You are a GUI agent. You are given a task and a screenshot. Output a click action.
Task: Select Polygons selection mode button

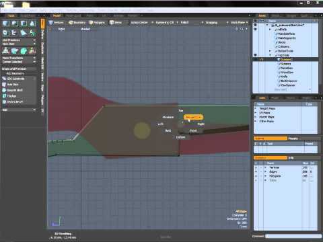coord(97,23)
